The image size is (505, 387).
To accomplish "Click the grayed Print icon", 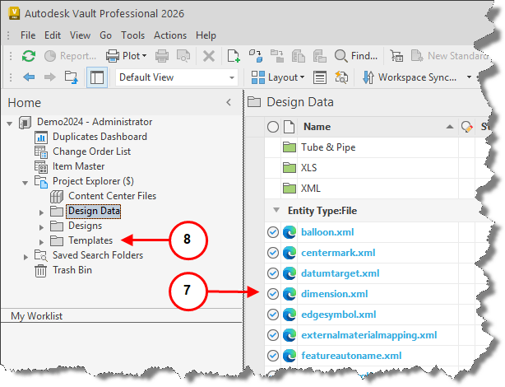I will tap(162, 56).
